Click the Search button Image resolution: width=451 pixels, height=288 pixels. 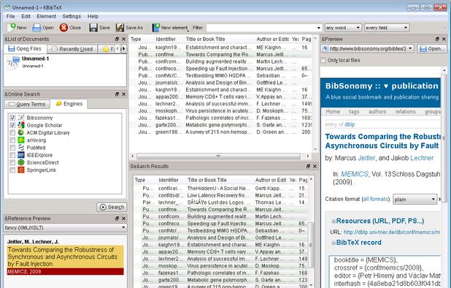(112, 207)
